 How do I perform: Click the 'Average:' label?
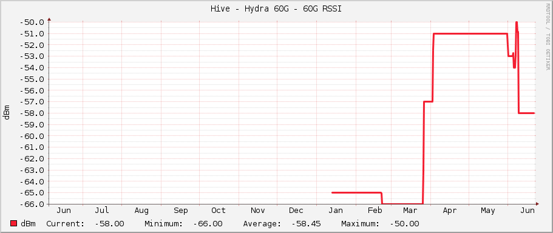pos(262,224)
